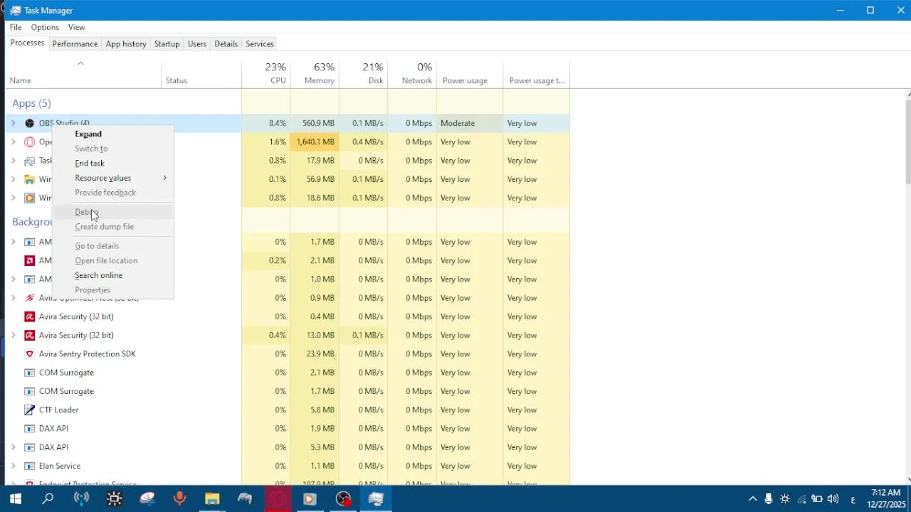Open the volume speaker tray icon
This screenshot has width=911, height=512.
833,499
